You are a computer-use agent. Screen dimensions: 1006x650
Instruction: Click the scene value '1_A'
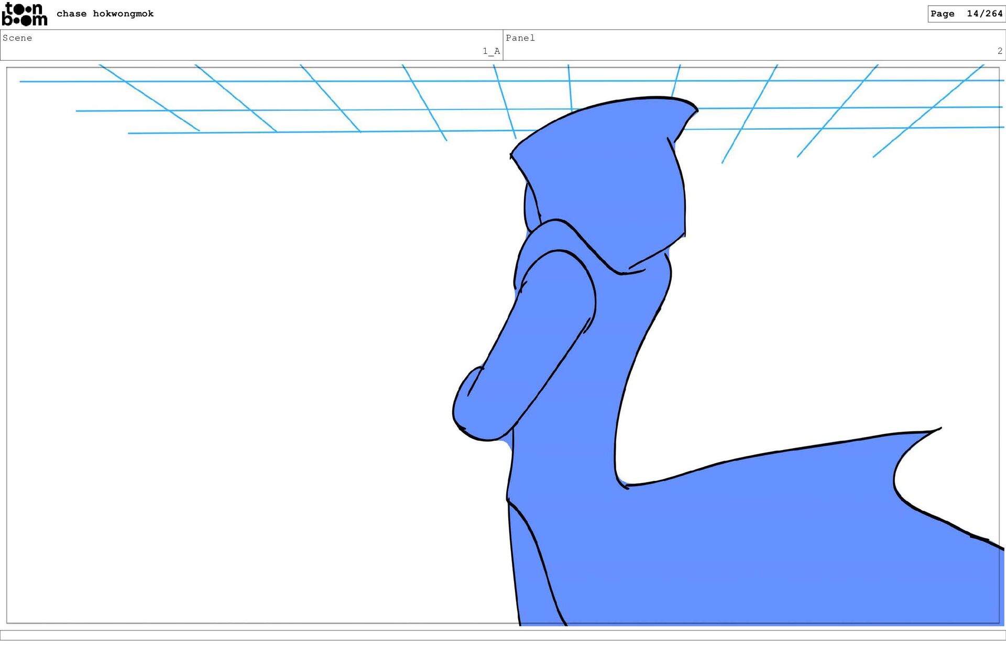pyautogui.click(x=491, y=51)
